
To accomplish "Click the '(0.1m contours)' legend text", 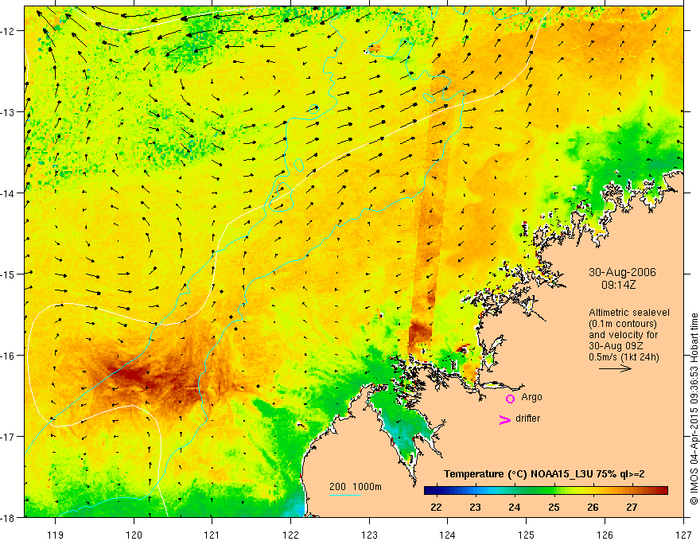I will (x=623, y=324).
